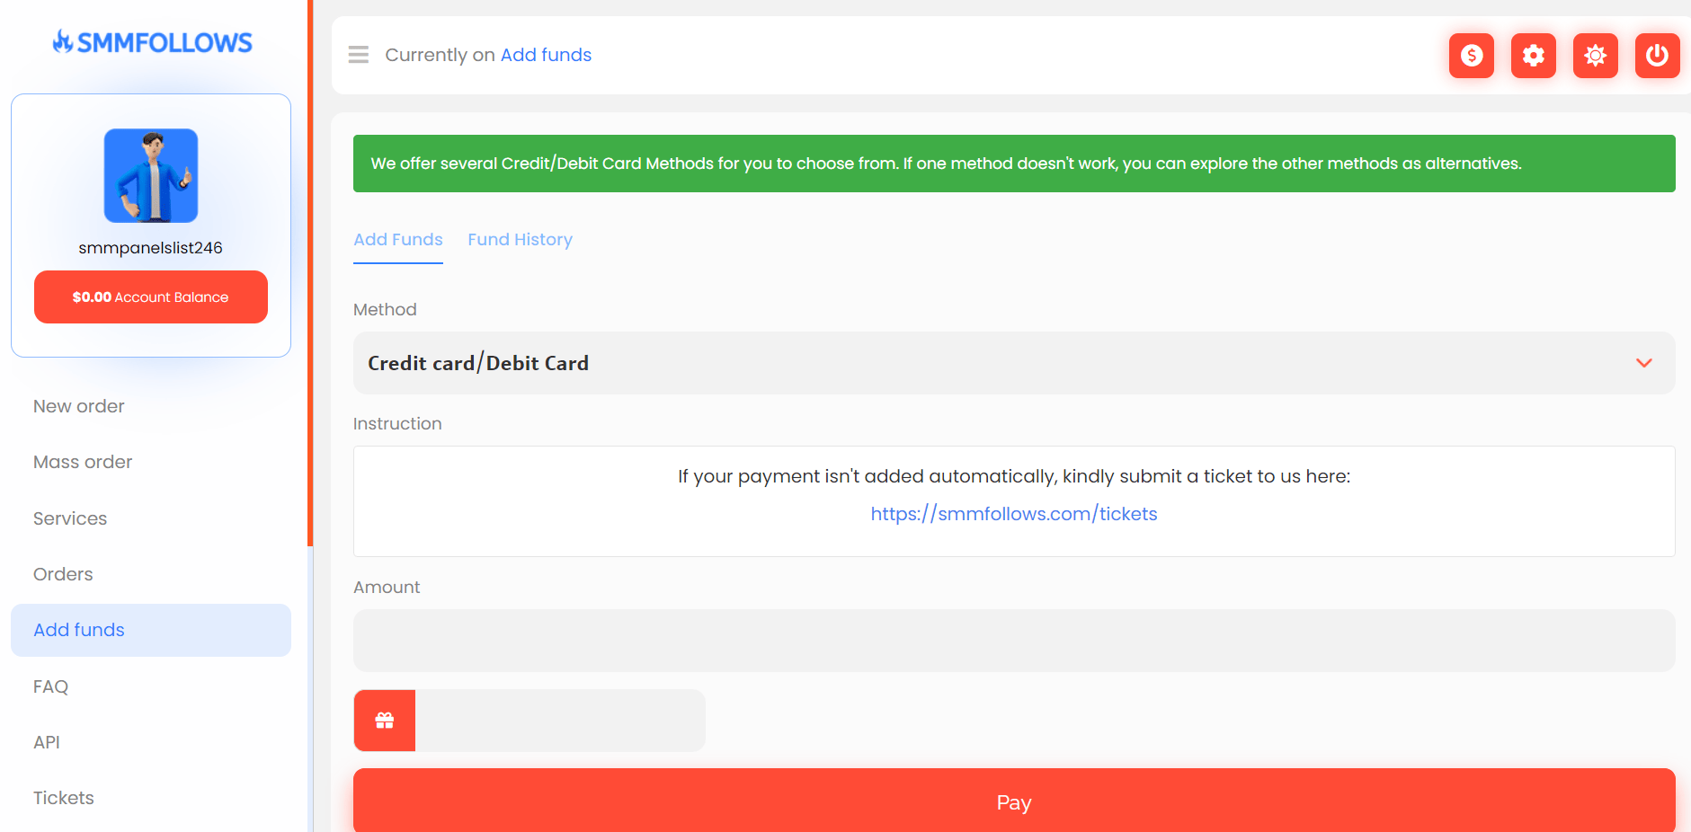Open the hamburger menu icon

pos(359,55)
